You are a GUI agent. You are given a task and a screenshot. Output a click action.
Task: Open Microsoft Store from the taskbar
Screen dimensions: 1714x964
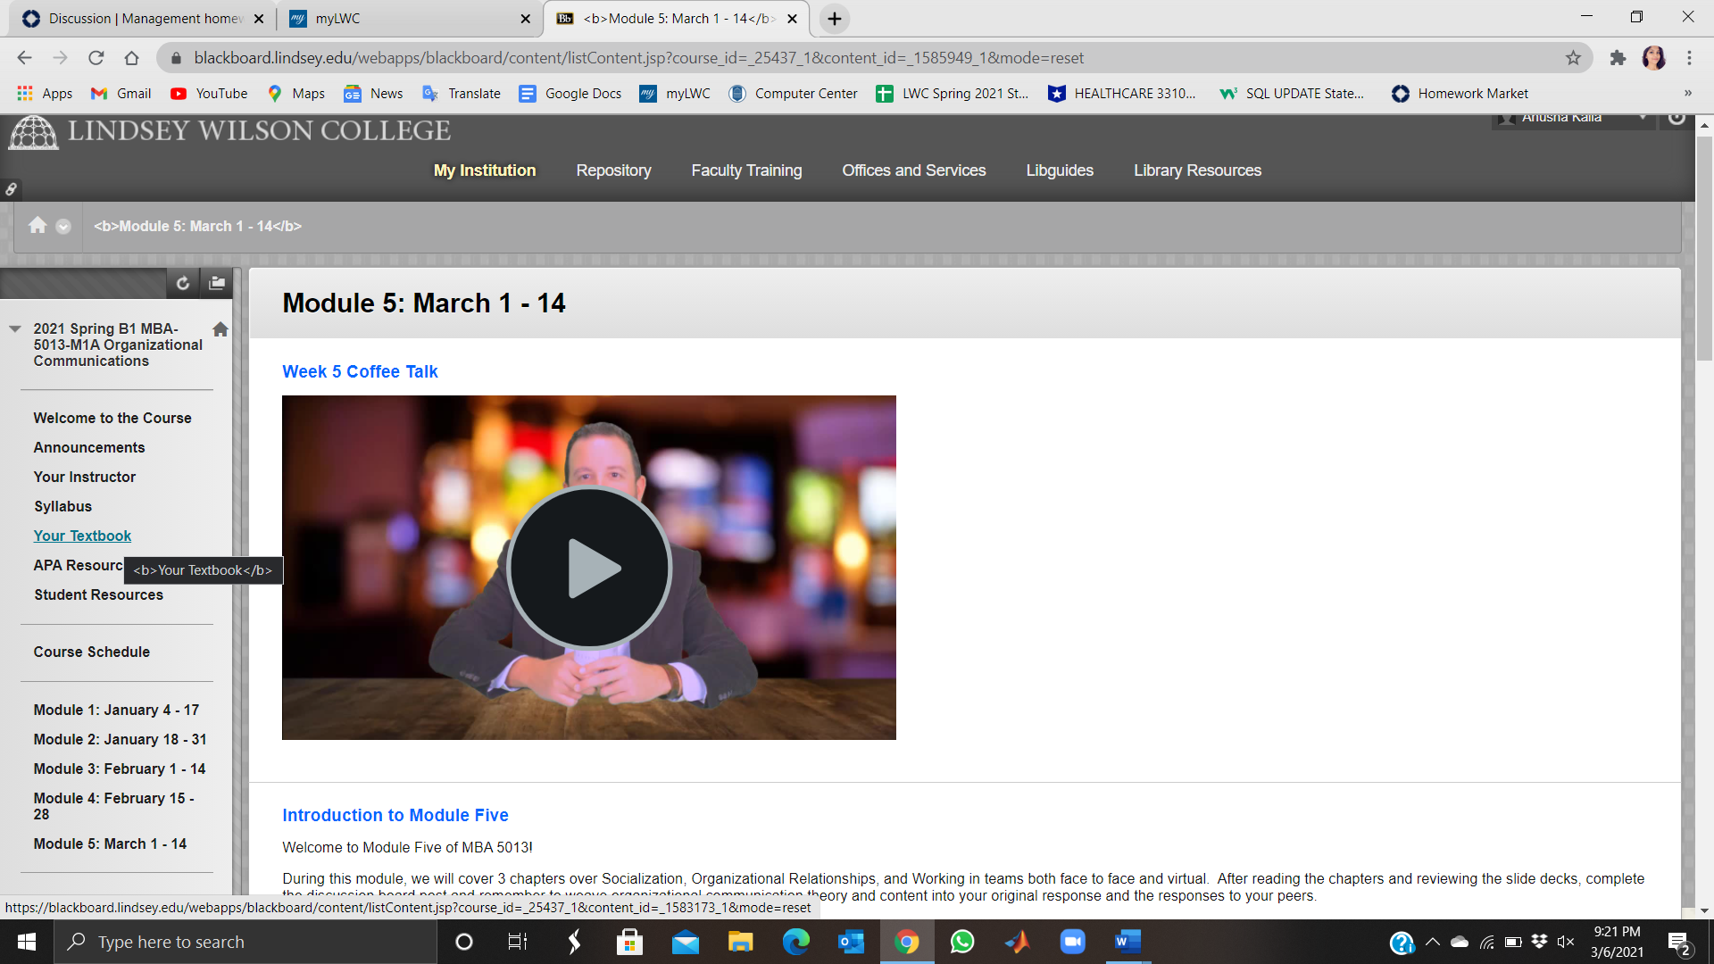click(629, 942)
